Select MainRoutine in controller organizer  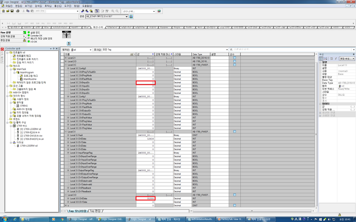click(30, 79)
